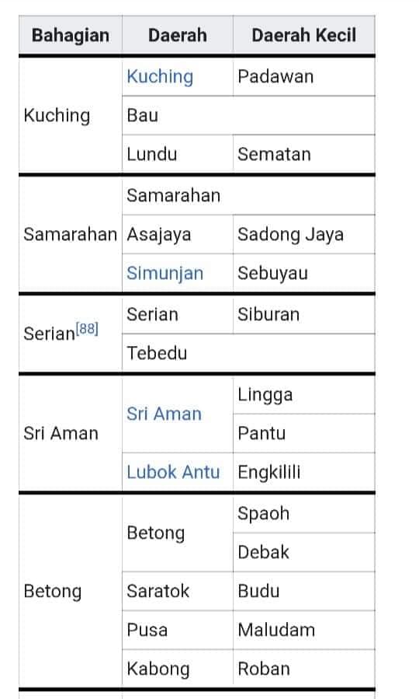Select the Betong division cell

[71, 591]
